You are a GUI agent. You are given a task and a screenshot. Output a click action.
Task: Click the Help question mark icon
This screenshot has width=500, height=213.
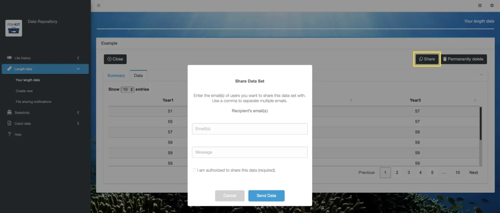pos(9,134)
